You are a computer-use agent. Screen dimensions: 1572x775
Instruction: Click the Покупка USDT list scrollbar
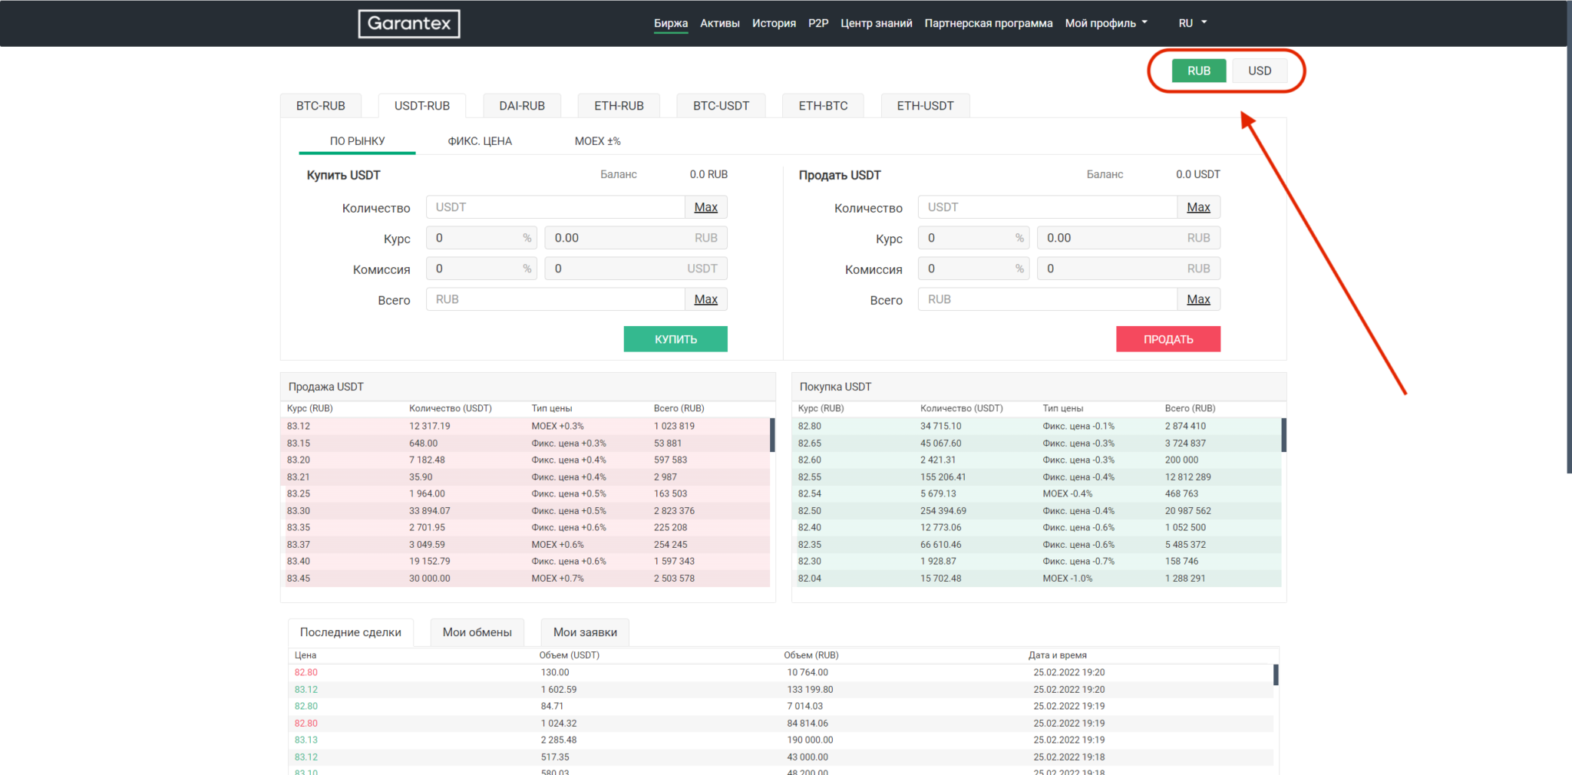pyautogui.click(x=1283, y=435)
